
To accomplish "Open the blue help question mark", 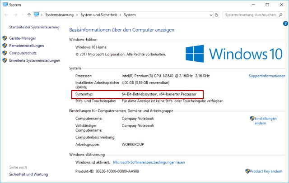I will click(x=285, y=23).
